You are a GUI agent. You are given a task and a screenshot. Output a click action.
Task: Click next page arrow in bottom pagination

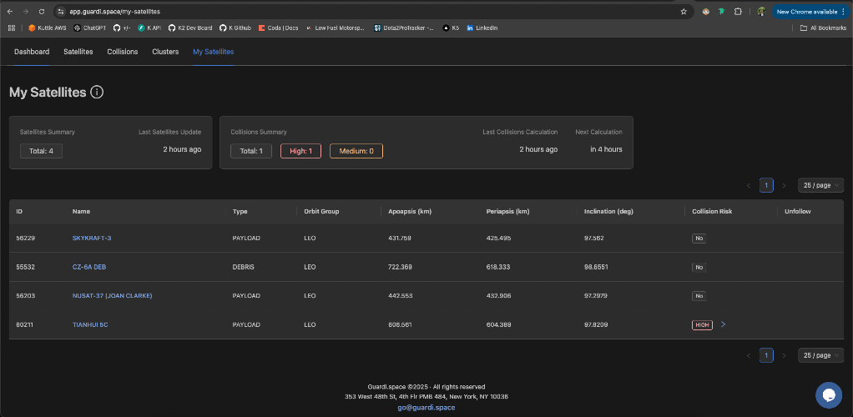[784, 355]
